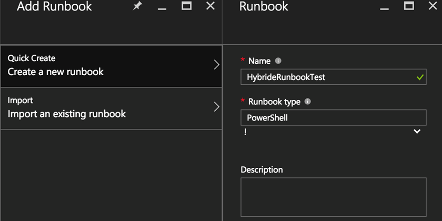
Task: Maximize the Runbook blade
Action: pos(409,6)
